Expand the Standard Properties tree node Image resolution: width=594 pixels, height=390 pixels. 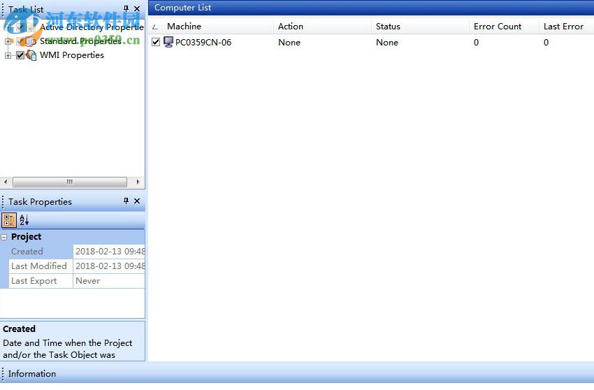8,41
